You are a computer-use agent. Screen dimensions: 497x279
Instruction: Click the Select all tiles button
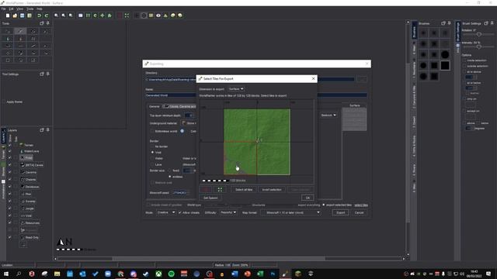244,189
